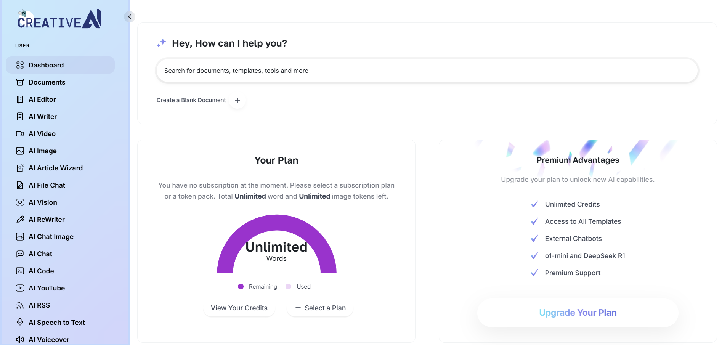The width and height of the screenshot is (722, 345).
Task: Go to AI Writer in sidebar
Action: (x=60, y=117)
